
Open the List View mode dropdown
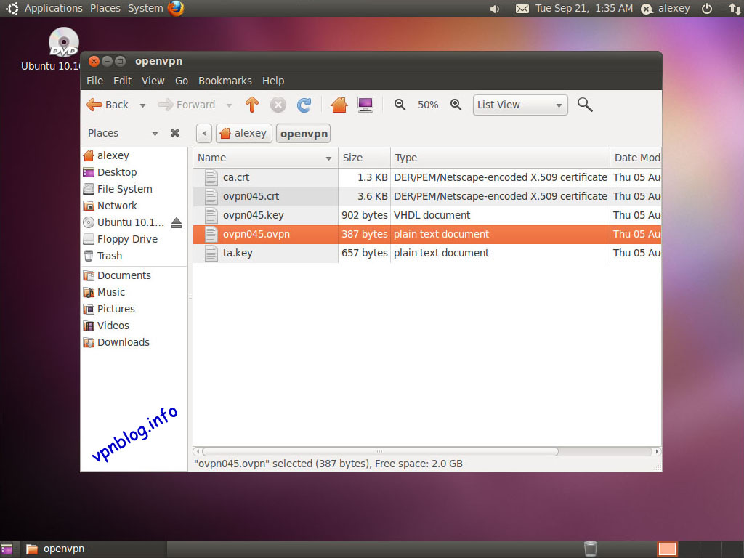point(520,105)
